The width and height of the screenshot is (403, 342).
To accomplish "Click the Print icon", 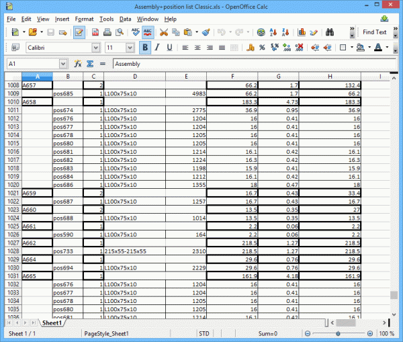I will tap(107, 32).
